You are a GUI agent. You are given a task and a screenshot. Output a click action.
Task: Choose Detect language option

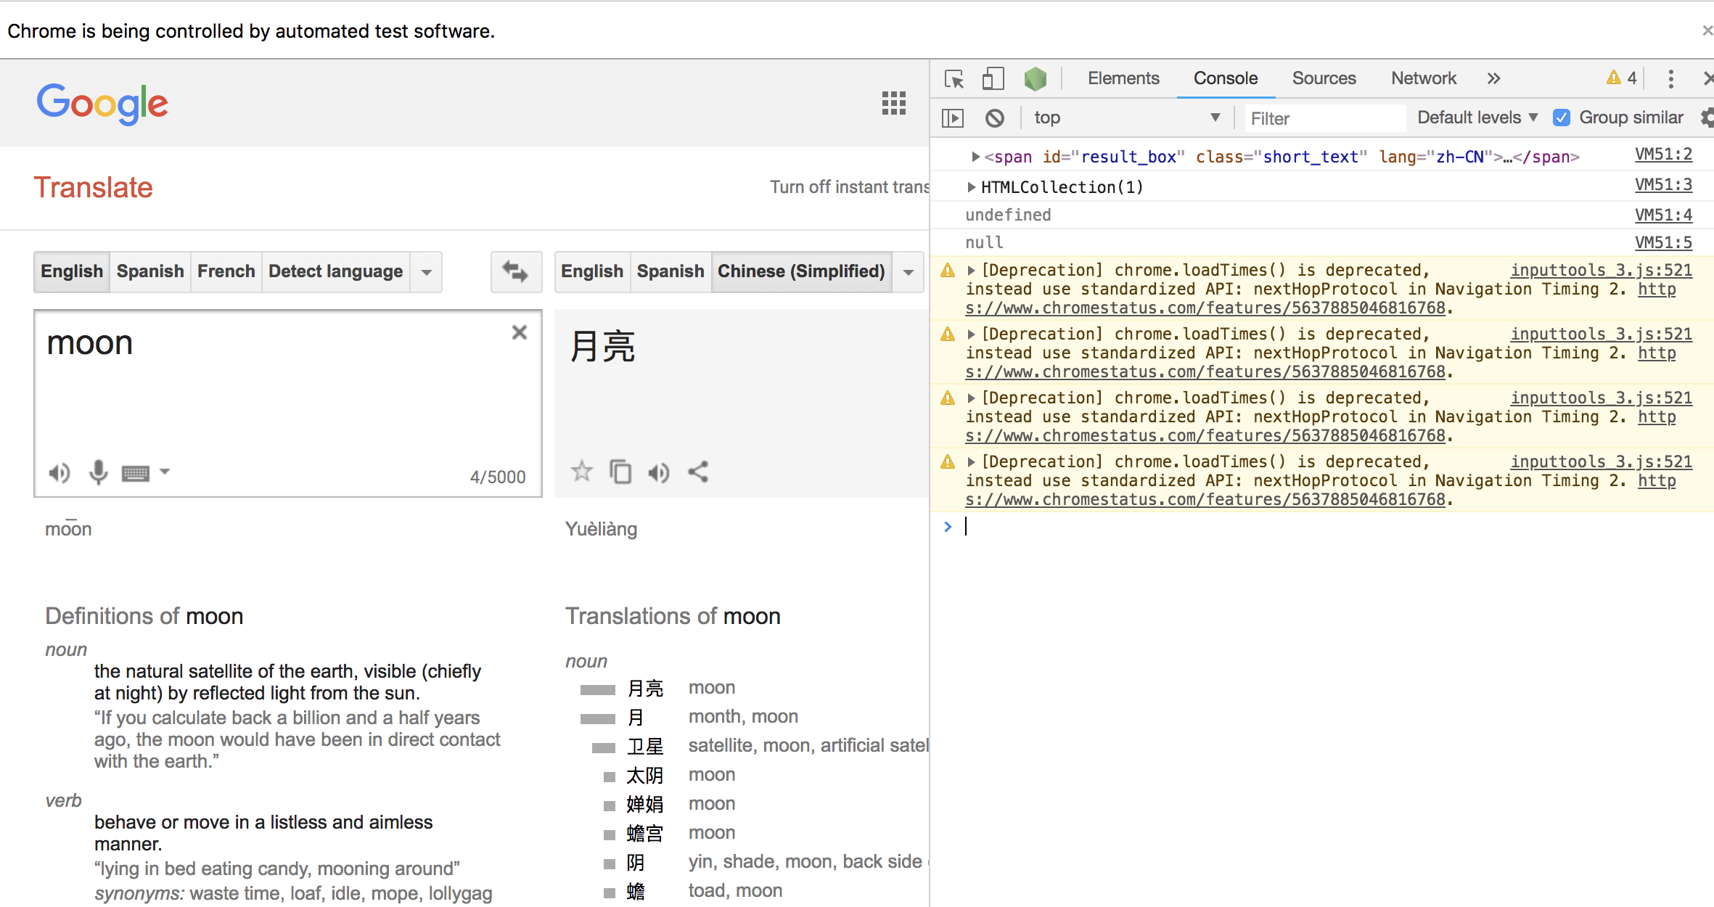point(335,271)
